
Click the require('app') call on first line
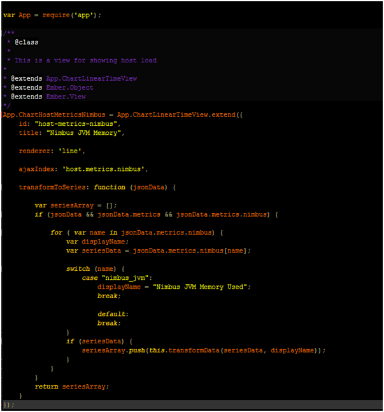click(75, 15)
